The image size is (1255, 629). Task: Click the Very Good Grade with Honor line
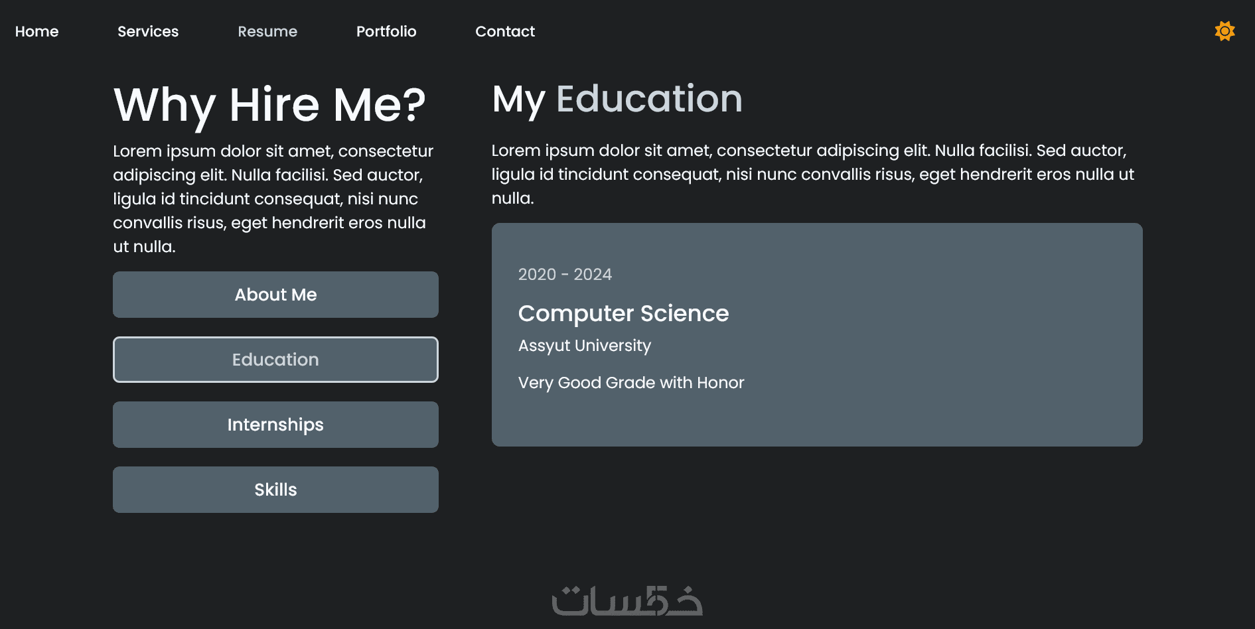coord(631,383)
